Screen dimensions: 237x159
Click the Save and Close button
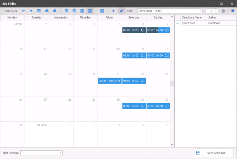point(214,153)
